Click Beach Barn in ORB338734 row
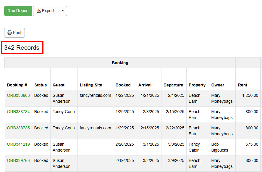Image resolution: width=262 pixels, height=172 pixels. (x=195, y=115)
